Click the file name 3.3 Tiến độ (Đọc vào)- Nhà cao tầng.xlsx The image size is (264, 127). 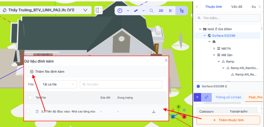[x=68, y=112]
